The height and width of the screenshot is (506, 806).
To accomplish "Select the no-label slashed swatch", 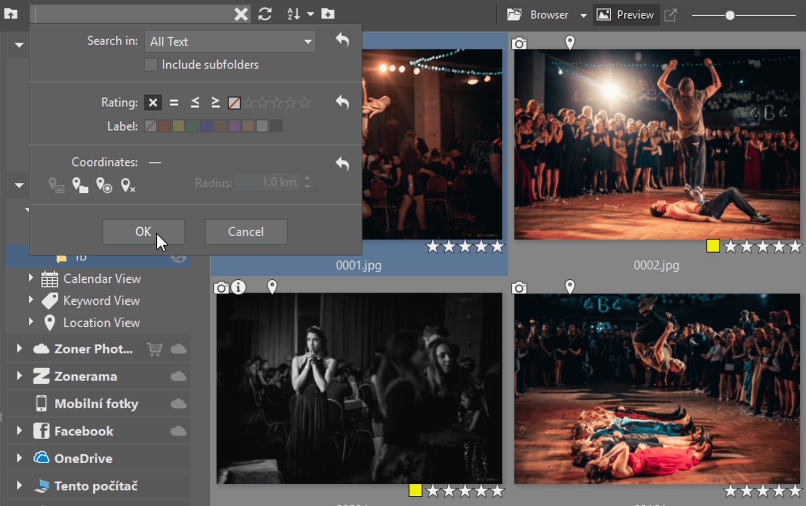I will click(x=150, y=126).
